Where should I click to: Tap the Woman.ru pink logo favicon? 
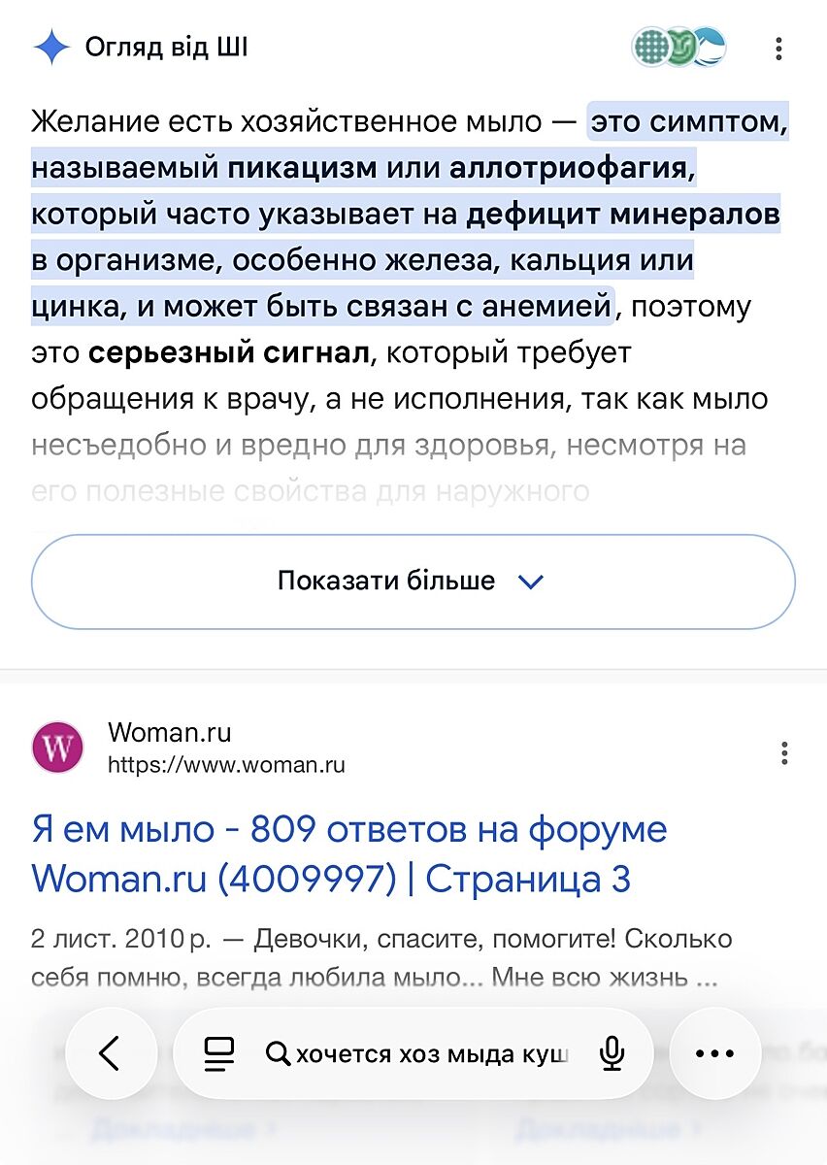tap(58, 748)
